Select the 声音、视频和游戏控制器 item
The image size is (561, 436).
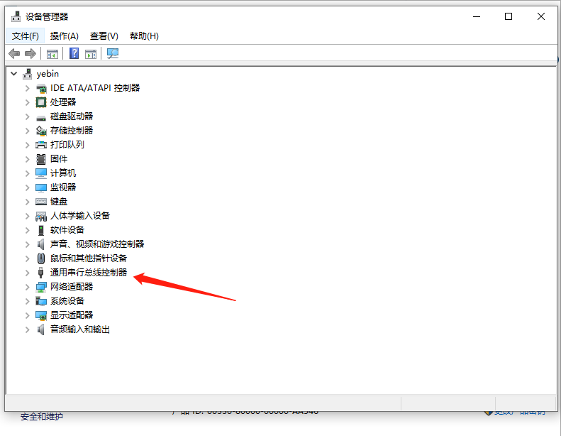96,244
